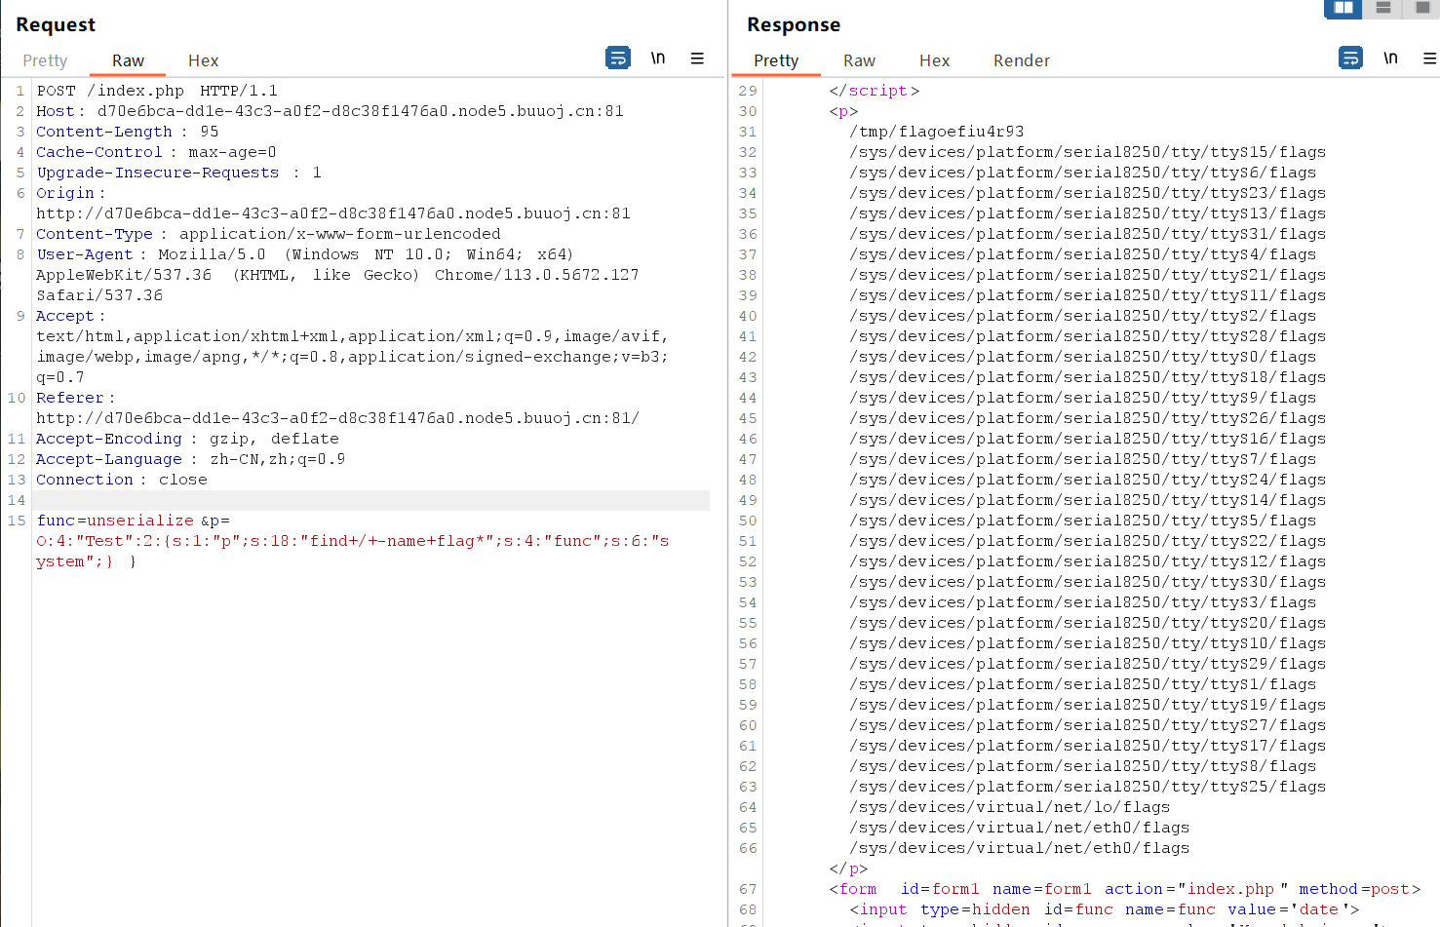1440x927 pixels.
Task: Click the User-Agent header name
Action: (x=85, y=254)
